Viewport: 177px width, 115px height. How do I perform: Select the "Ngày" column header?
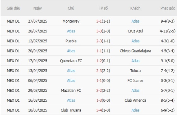[38, 8]
